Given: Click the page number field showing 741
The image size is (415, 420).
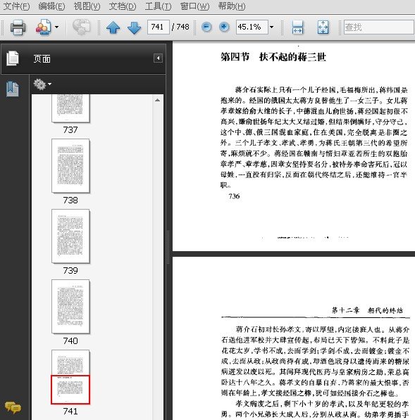Looking at the screenshot, I should tap(159, 27).
